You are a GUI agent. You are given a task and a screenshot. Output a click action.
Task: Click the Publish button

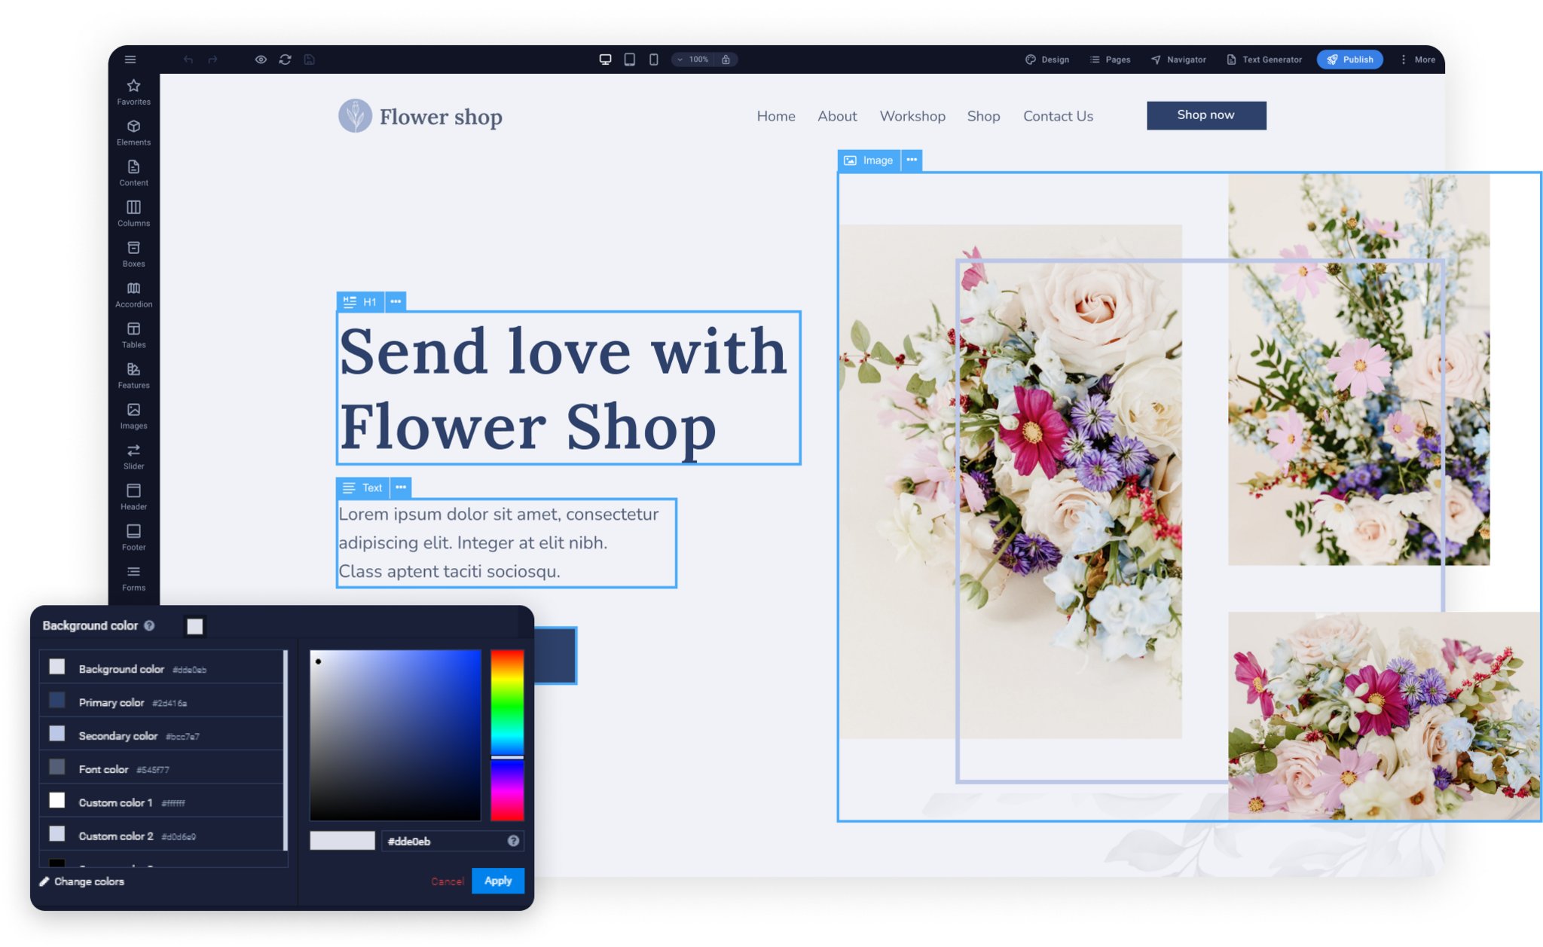1349,60
